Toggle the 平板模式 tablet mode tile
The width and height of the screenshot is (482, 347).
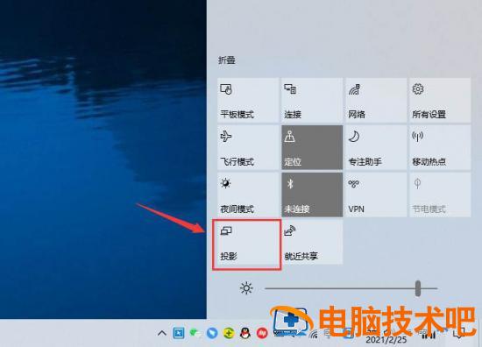coord(248,100)
